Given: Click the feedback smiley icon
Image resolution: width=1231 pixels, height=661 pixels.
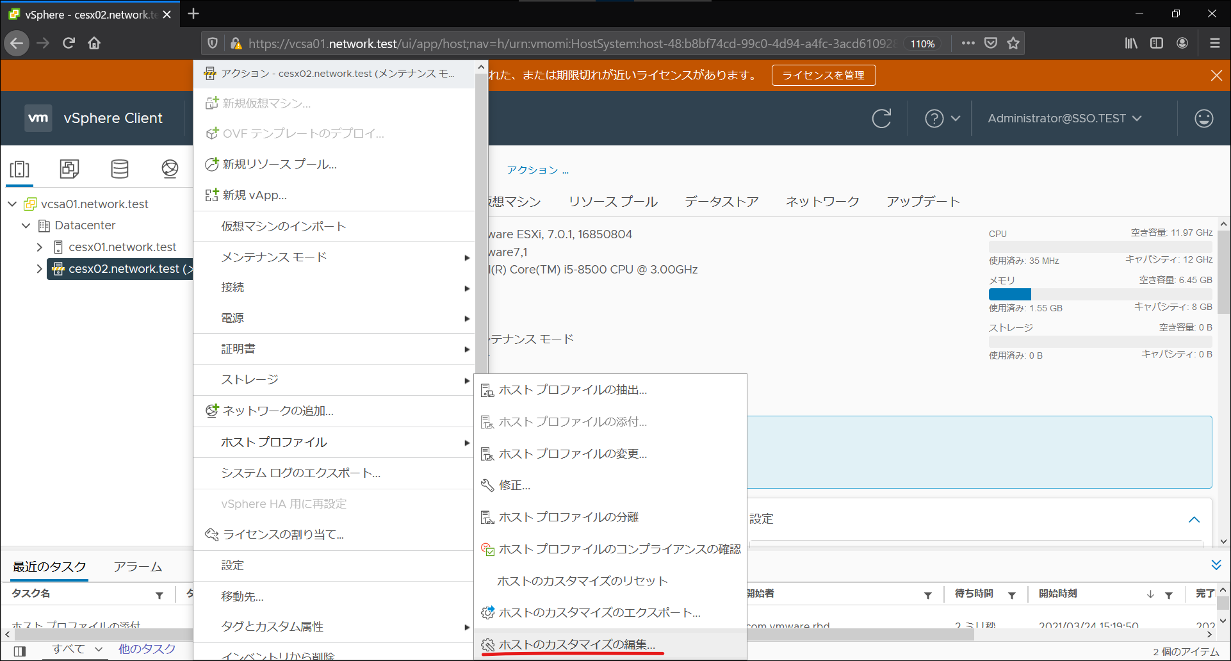Looking at the screenshot, I should click(1203, 118).
